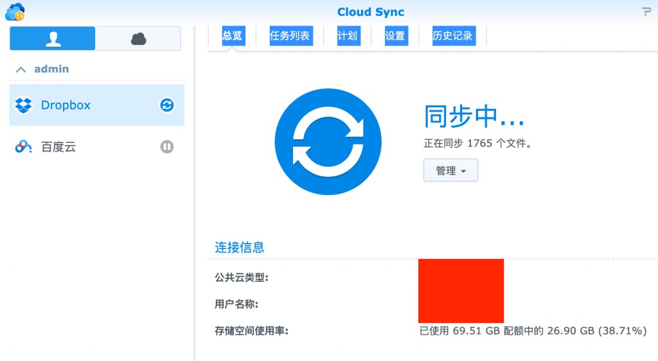Open the 设置 tab
This screenshot has height=361, width=658.
coord(395,36)
